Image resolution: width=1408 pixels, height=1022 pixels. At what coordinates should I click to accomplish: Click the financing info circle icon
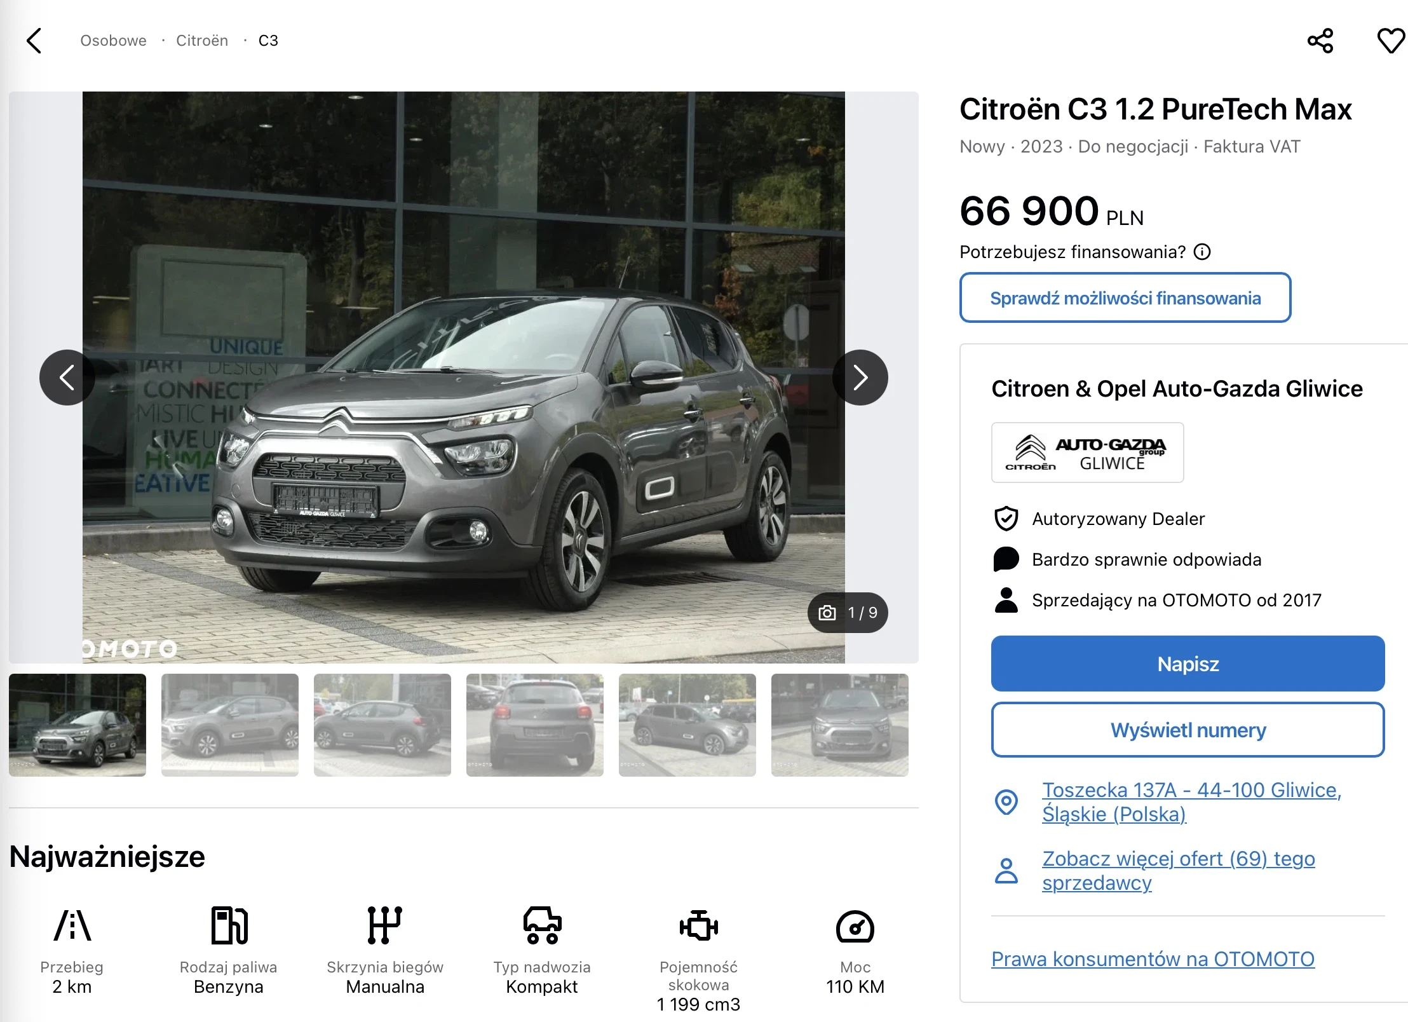(x=1202, y=252)
